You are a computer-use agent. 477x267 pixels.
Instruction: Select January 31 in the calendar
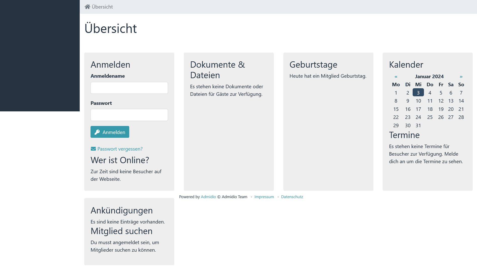click(418, 125)
